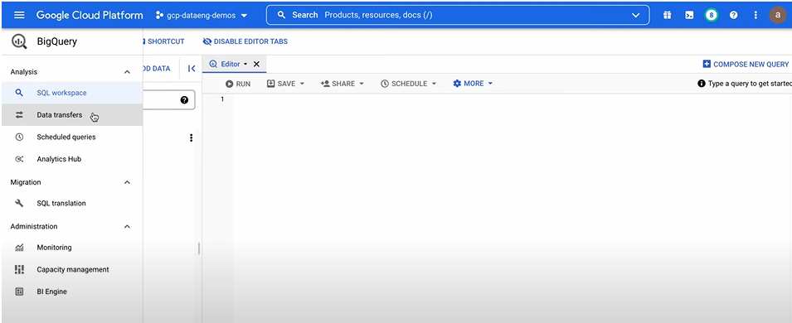The width and height of the screenshot is (792, 323).
Task: Open the SHARE dropdown
Action: point(342,84)
